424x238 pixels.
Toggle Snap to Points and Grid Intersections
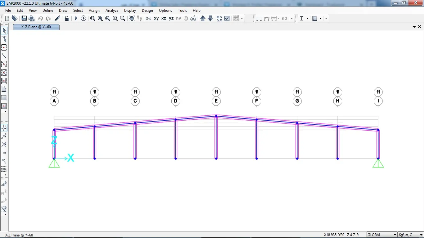tap(4, 128)
